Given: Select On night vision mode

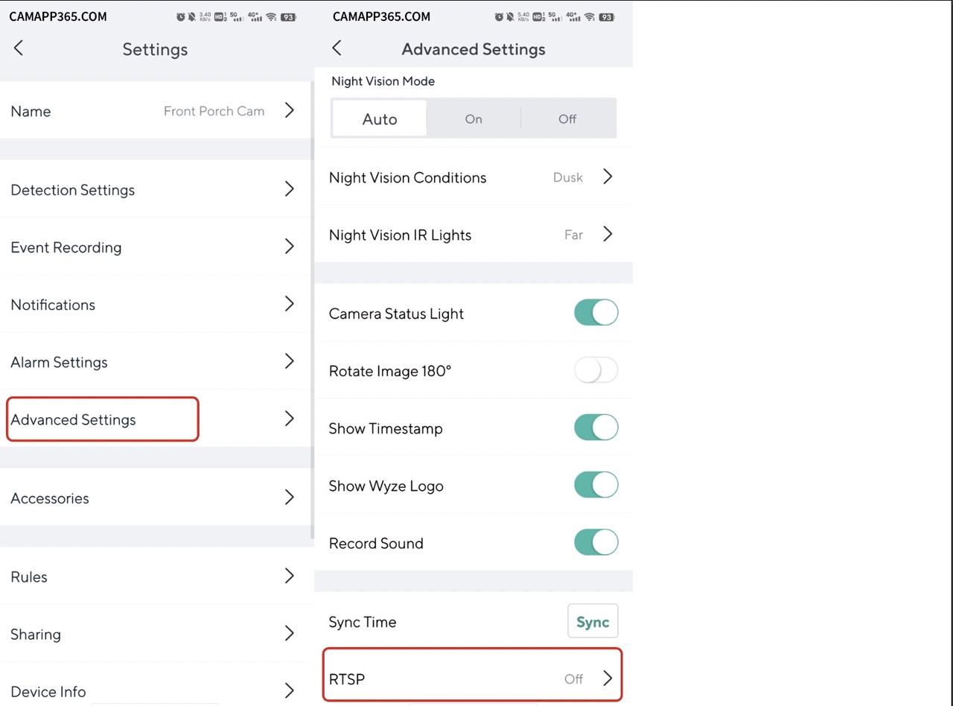Looking at the screenshot, I should click(x=474, y=118).
